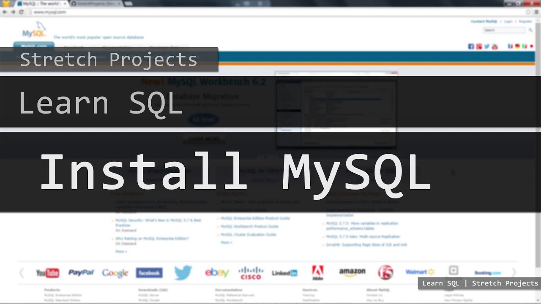Click the browser forward arrow
Image resolution: width=541 pixels, height=304 pixels.
tap(13, 12)
